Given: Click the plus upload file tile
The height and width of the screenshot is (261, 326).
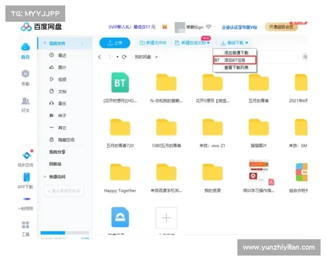Looking at the screenshot, I should tap(166, 217).
